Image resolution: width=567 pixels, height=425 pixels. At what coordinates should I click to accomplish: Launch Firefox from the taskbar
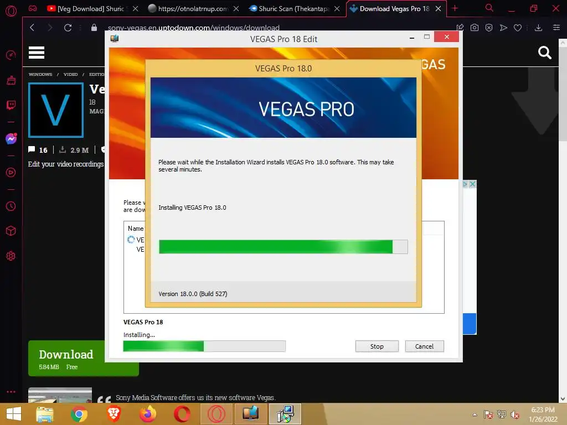coord(148,414)
